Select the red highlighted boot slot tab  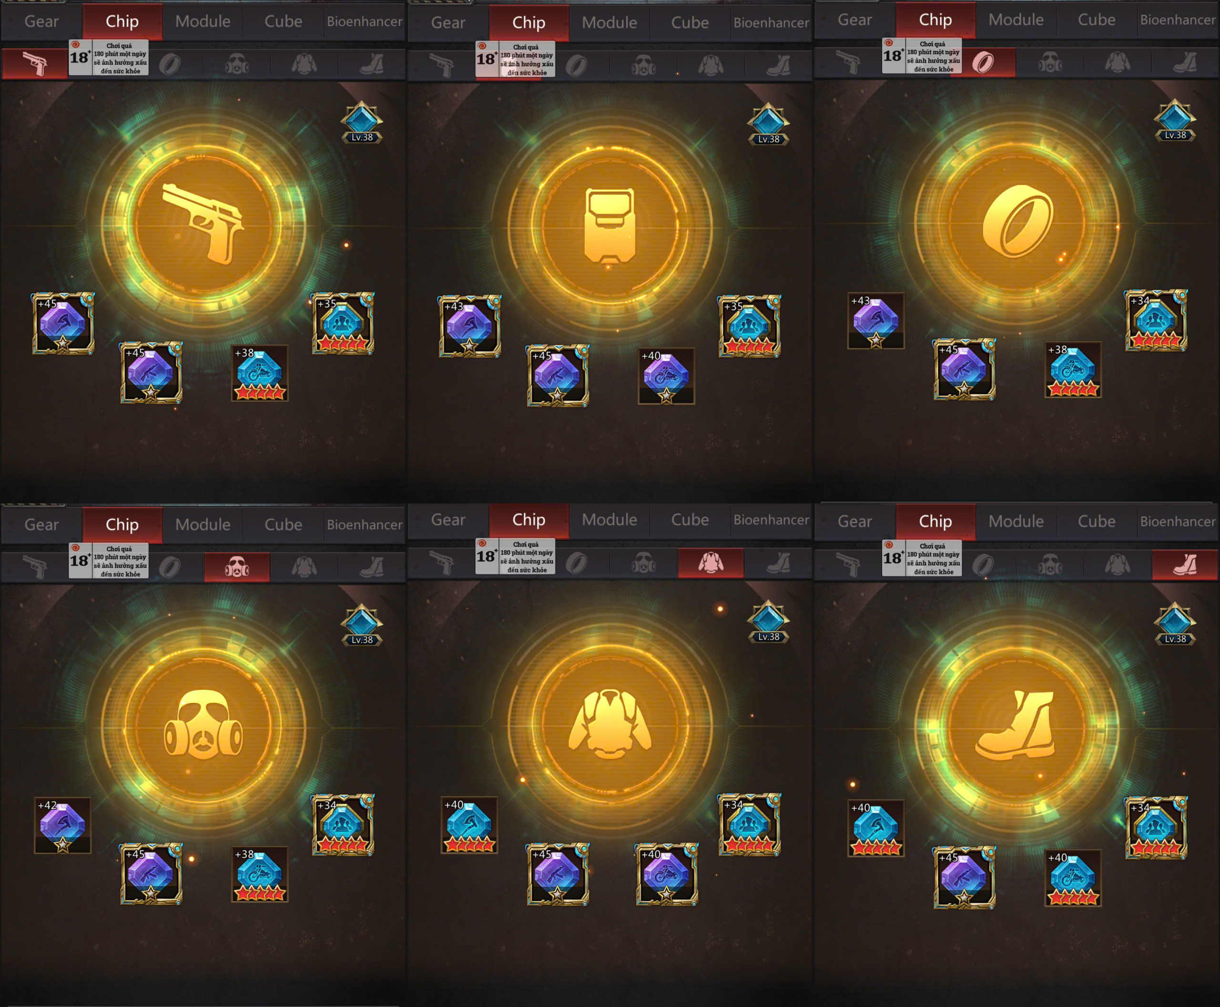pyautogui.click(x=1185, y=564)
